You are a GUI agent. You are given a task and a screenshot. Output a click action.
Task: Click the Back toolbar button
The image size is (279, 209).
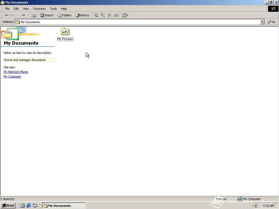[x=10, y=15]
